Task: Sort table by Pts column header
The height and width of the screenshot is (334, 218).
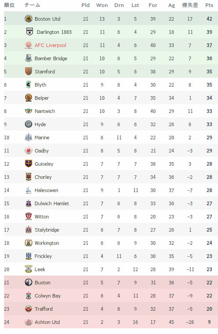Action: coord(209,5)
